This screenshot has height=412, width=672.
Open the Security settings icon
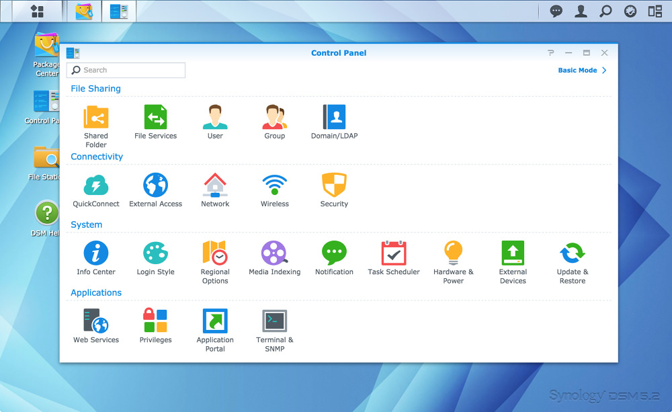334,186
